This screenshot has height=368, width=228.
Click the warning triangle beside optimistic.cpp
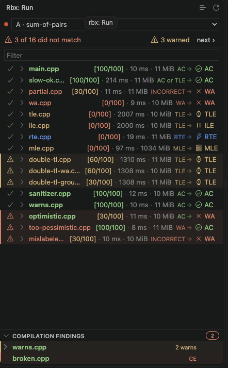10,216
